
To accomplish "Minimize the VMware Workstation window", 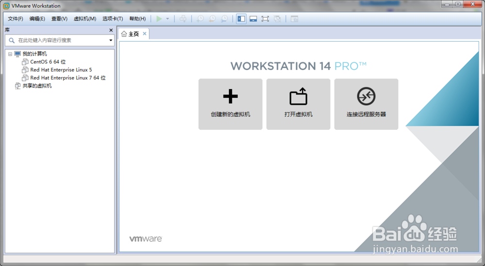I will (447, 4).
